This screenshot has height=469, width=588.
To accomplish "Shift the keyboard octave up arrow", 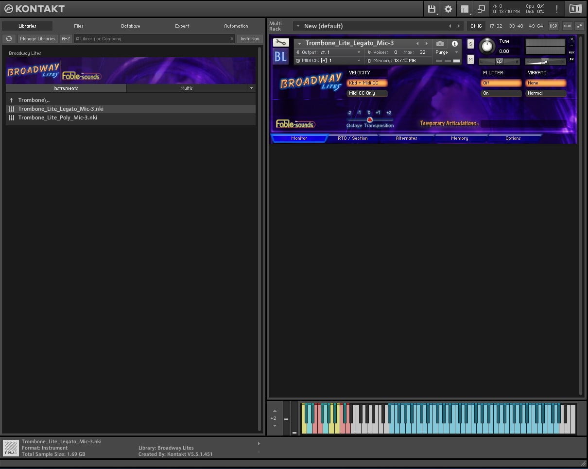I will pos(275,411).
